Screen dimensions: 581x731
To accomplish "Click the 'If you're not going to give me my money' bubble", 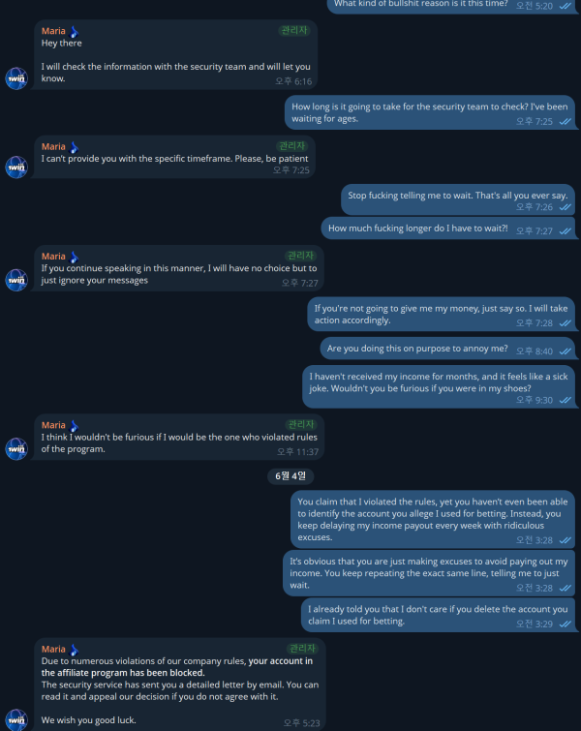I will click(x=441, y=315).
